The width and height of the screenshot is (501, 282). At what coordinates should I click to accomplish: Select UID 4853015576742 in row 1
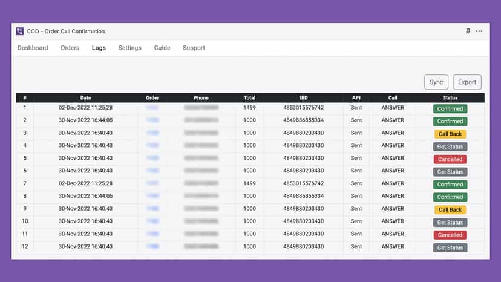pyautogui.click(x=304, y=108)
